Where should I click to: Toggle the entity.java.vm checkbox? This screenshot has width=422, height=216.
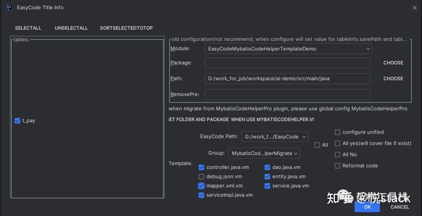[x=267, y=177]
